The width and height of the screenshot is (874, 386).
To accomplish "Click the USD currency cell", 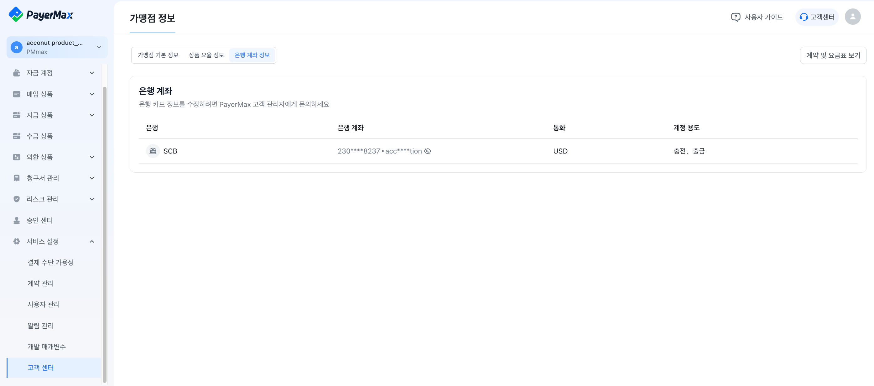I will click(560, 151).
